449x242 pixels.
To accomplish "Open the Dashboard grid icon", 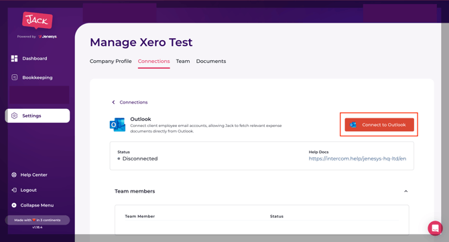I will pyautogui.click(x=14, y=58).
